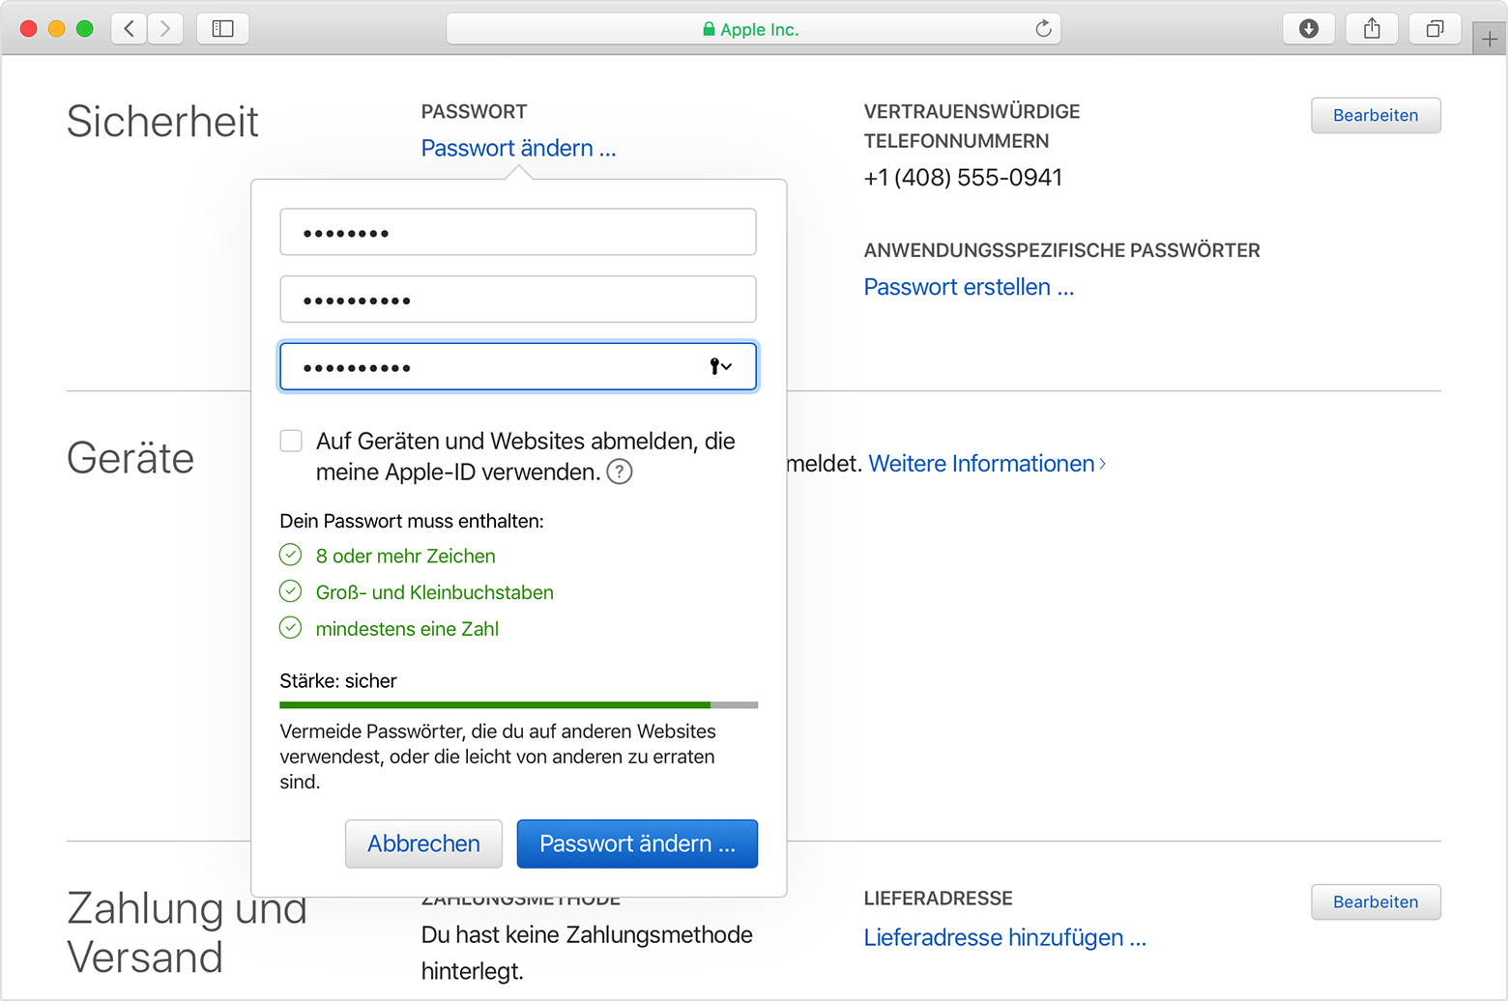Image resolution: width=1508 pixels, height=1001 pixels.
Task: Close the Safari window with the red button
Action: pyautogui.click(x=29, y=29)
